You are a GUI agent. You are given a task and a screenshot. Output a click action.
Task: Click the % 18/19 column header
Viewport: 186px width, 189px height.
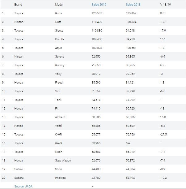click(x=165, y=5)
